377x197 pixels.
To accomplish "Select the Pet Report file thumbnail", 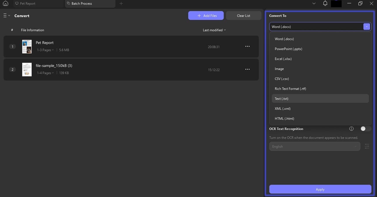I will pos(27,47).
